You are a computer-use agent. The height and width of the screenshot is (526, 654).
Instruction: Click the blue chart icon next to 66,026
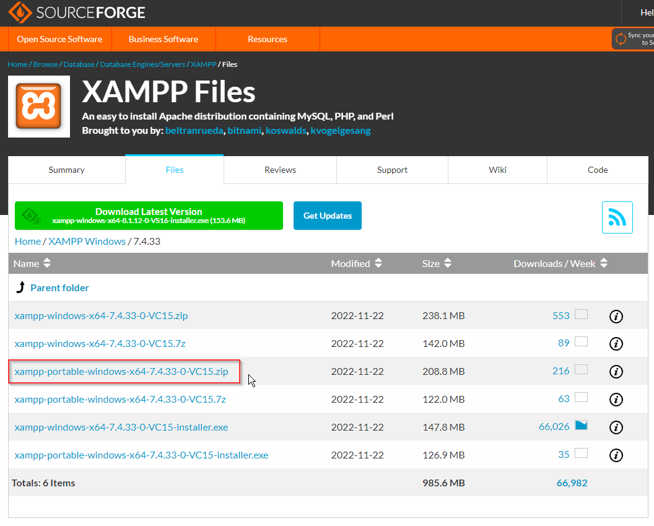click(x=581, y=425)
